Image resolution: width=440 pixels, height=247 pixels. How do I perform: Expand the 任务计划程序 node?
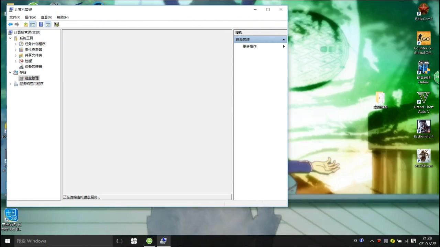point(16,44)
